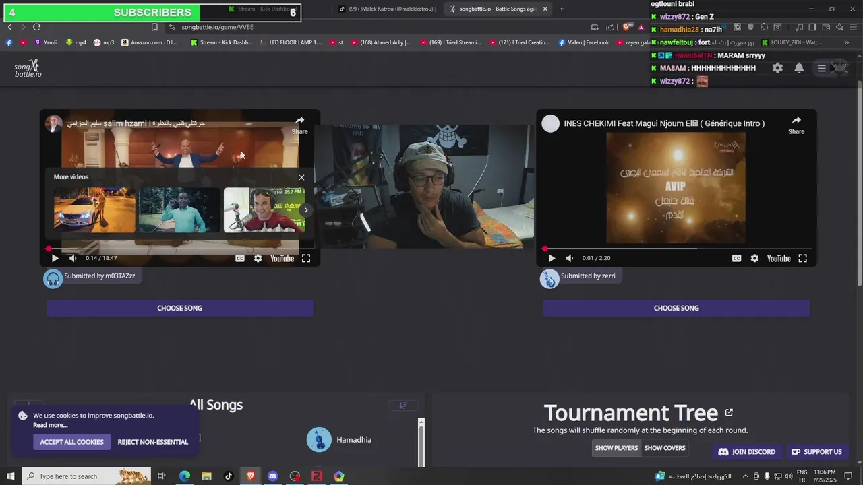Open Tournament Tree in new window icon
The image size is (863, 485).
(x=729, y=412)
